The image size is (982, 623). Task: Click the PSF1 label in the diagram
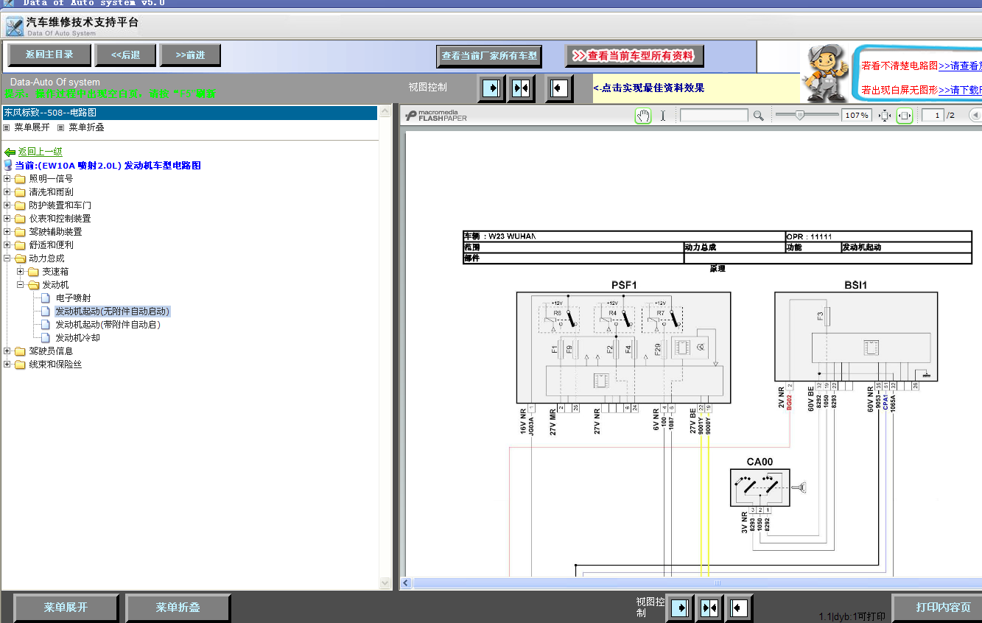click(624, 285)
